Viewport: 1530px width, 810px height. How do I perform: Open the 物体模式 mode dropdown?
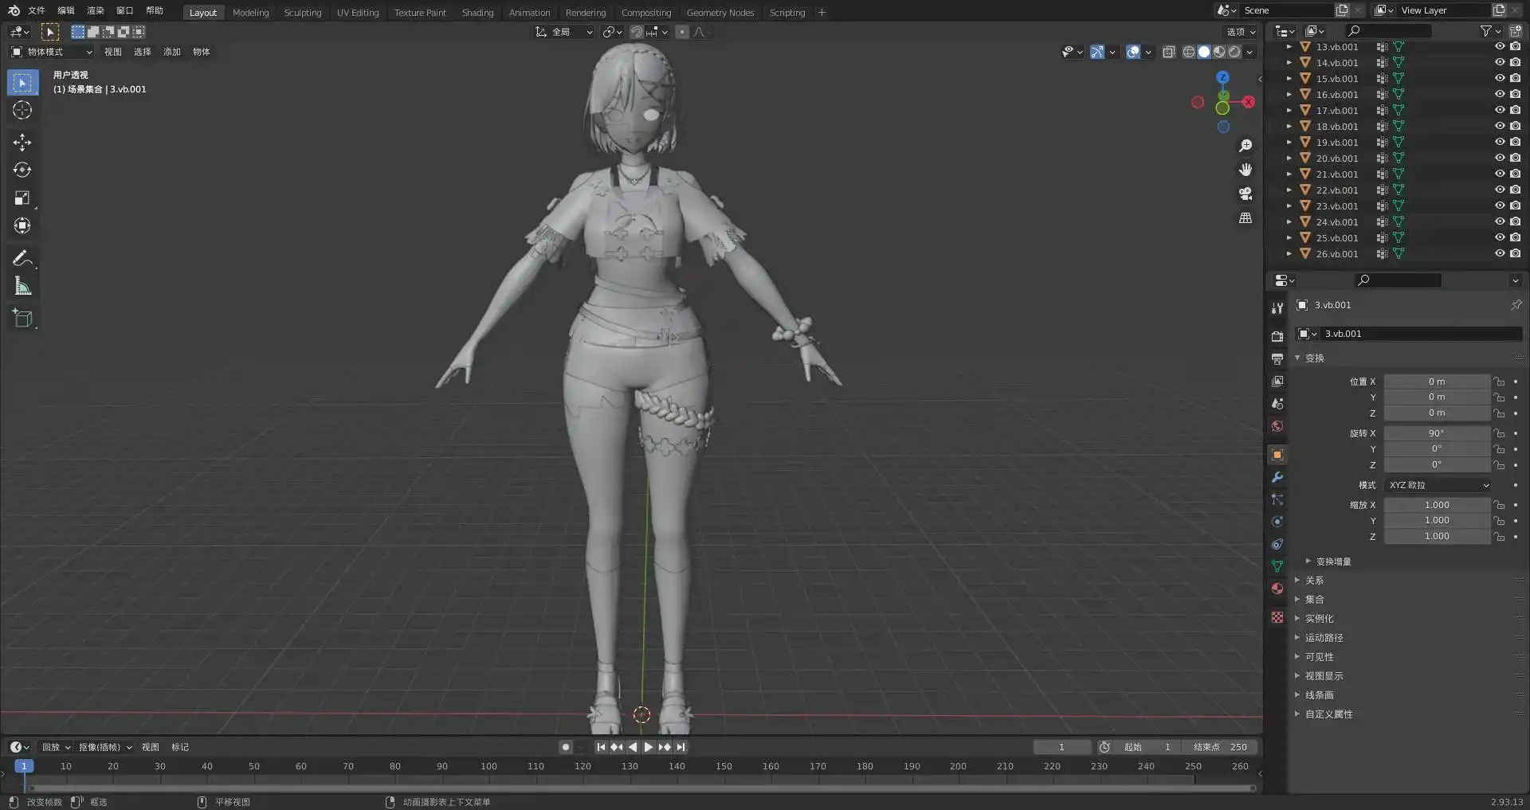(x=52, y=52)
